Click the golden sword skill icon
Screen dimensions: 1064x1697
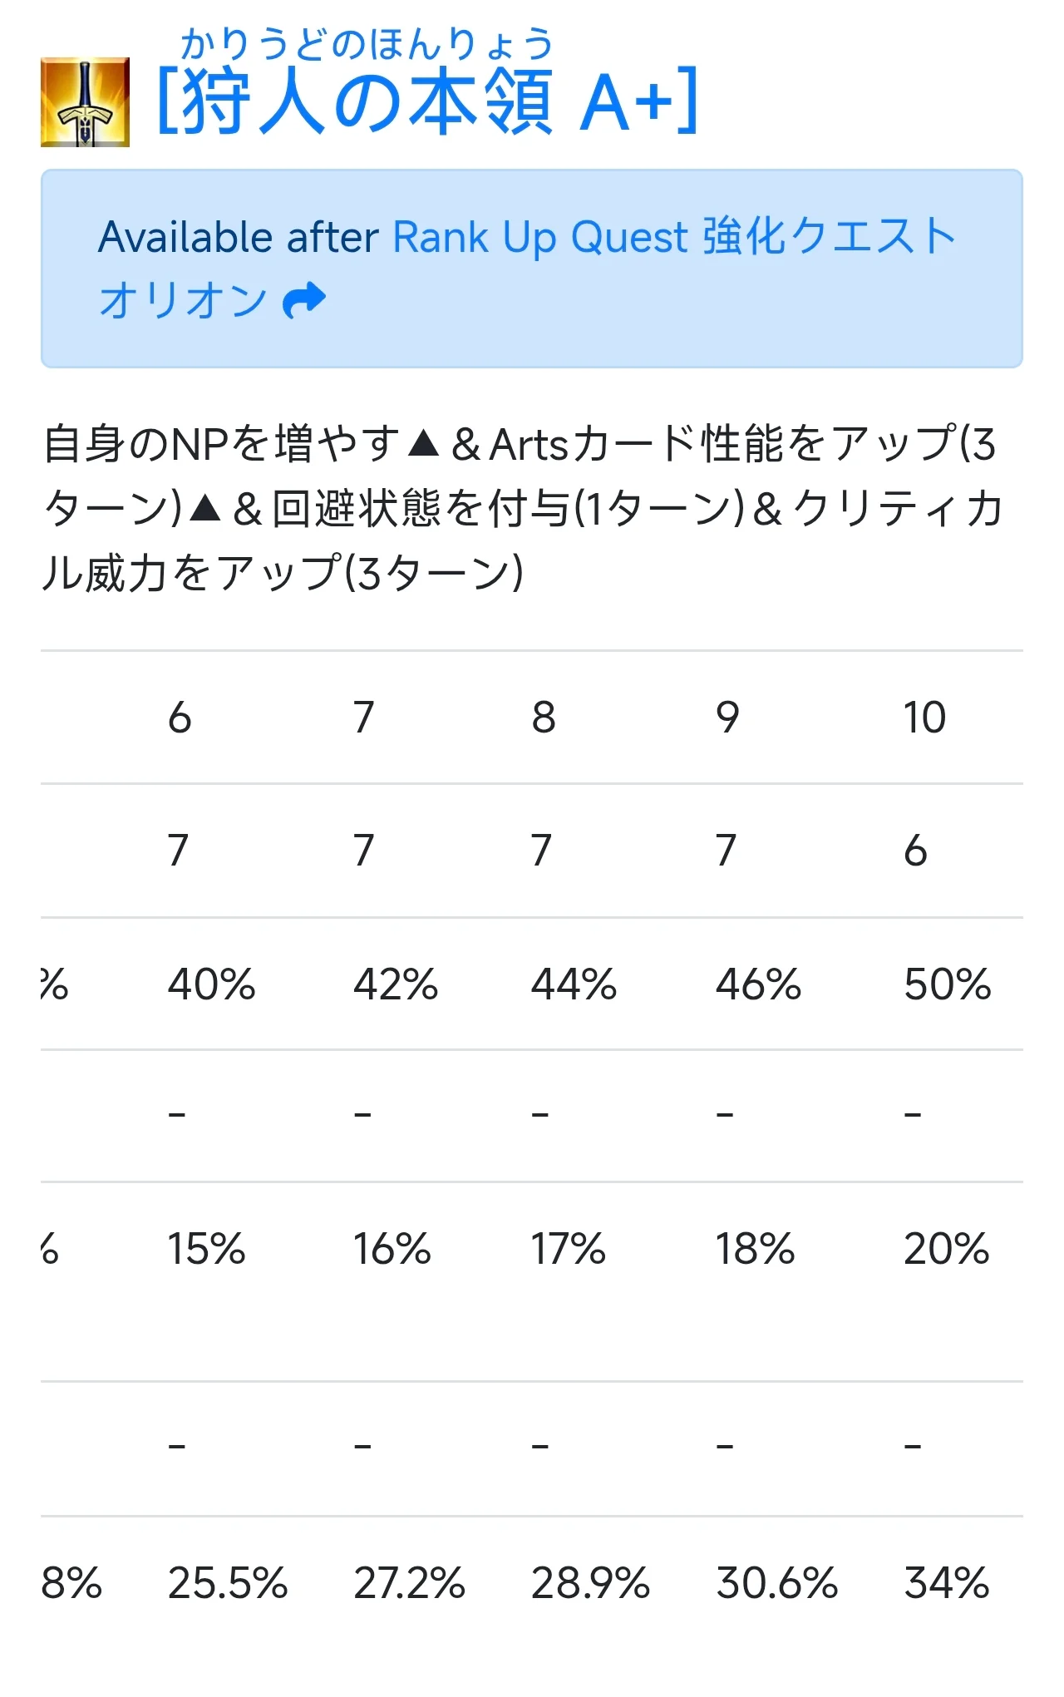pyautogui.click(x=85, y=102)
